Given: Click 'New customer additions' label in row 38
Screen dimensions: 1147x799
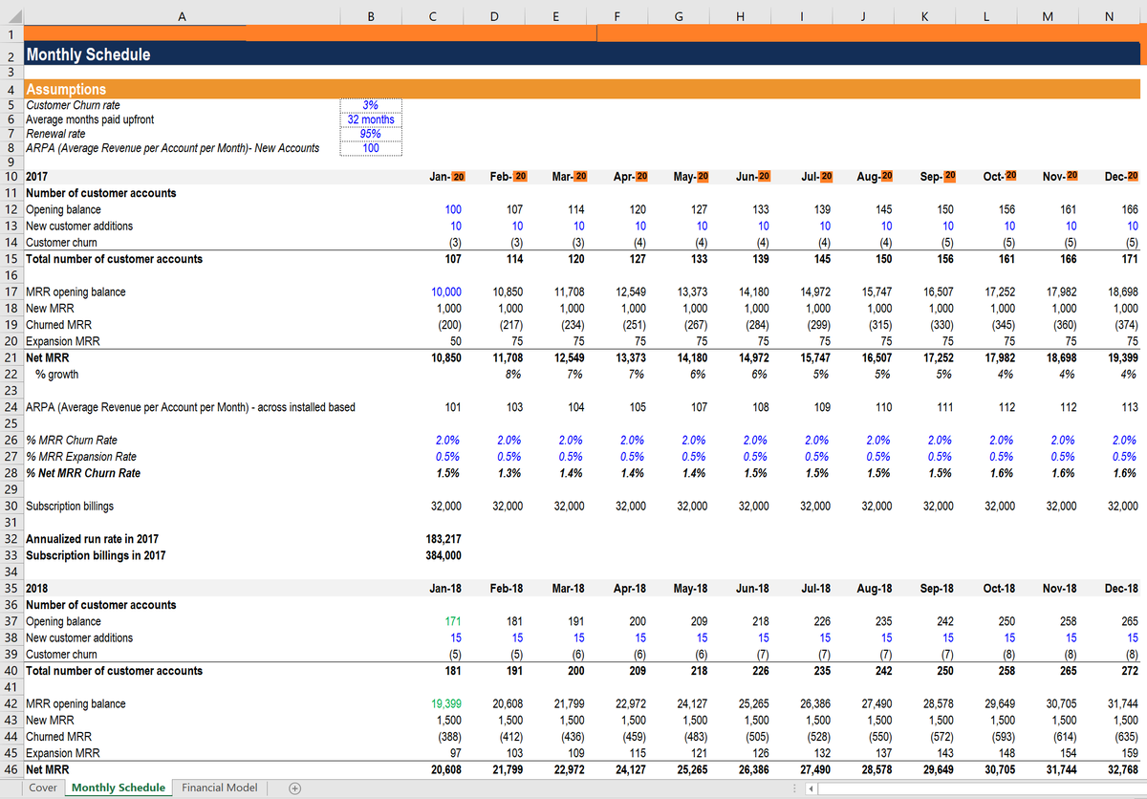Looking at the screenshot, I should coord(79,637).
